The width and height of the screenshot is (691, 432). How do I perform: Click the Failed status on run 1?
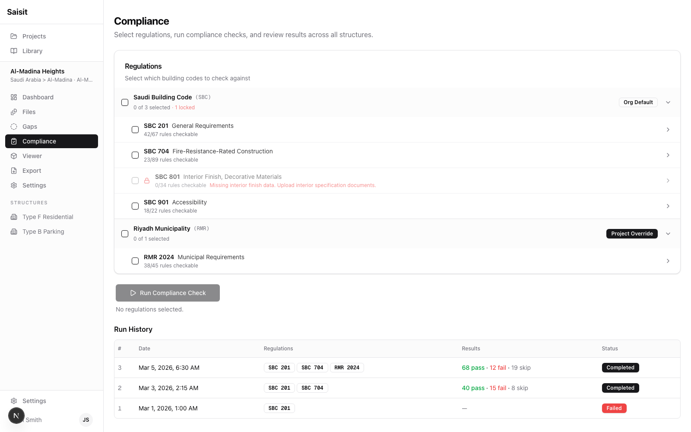click(614, 408)
